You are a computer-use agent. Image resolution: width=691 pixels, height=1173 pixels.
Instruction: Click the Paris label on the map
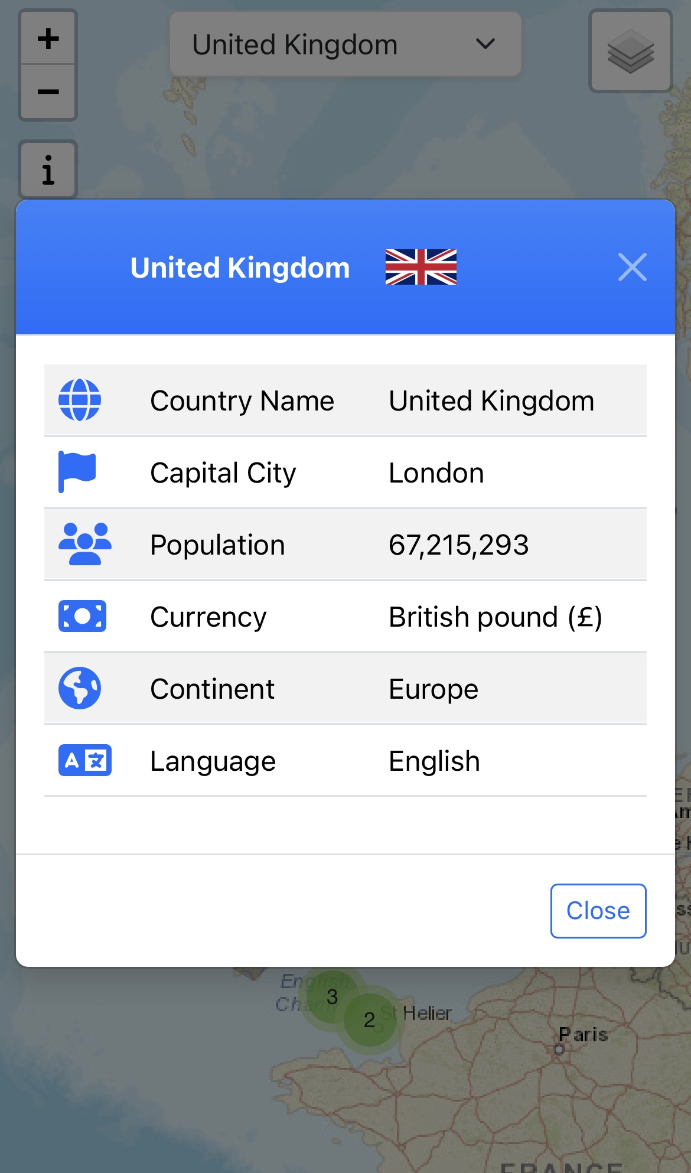(583, 1035)
